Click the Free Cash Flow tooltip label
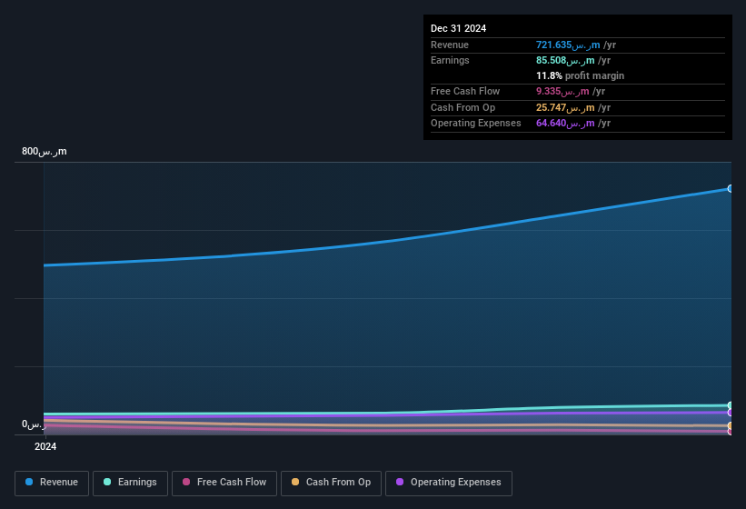 click(x=465, y=91)
